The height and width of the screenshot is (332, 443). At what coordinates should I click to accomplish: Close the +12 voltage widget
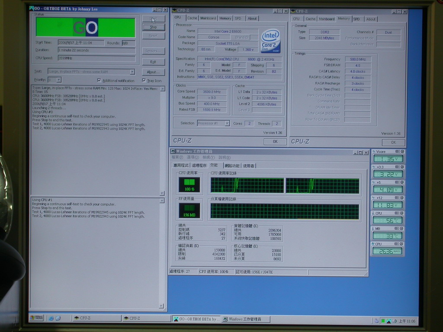coord(402,198)
